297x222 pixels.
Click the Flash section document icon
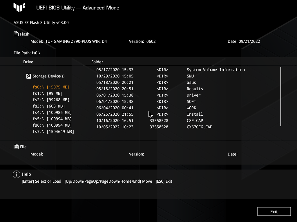[16, 34]
